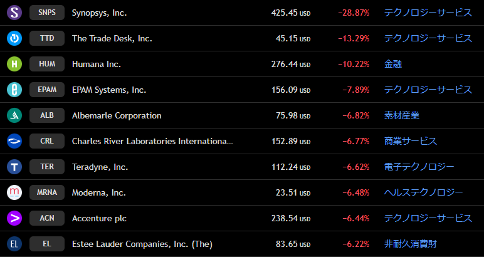Image resolution: width=484 pixels, height=257 pixels.
Task: Click The Trade Desk blue logo icon
Action: (14, 39)
